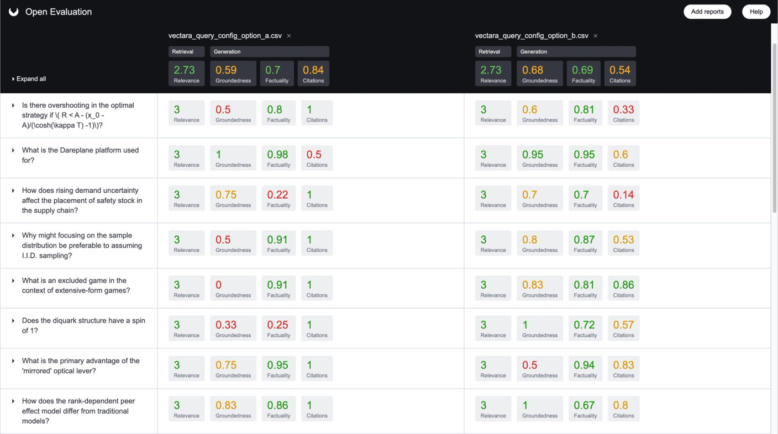778x434 pixels.
Task: Remove vectara_query_config_option_a.csv report
Action: pos(289,36)
